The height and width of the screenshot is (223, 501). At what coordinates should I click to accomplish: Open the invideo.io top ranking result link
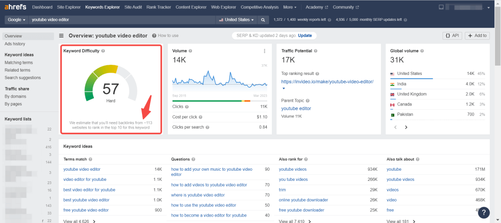(328, 81)
